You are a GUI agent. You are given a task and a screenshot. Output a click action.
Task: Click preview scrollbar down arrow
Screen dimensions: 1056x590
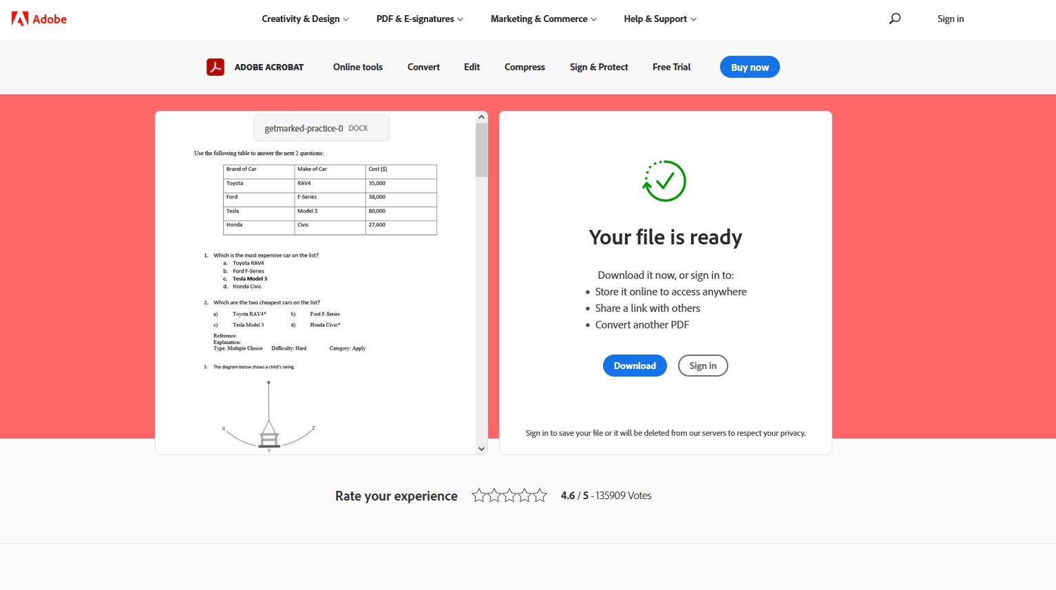tap(481, 449)
